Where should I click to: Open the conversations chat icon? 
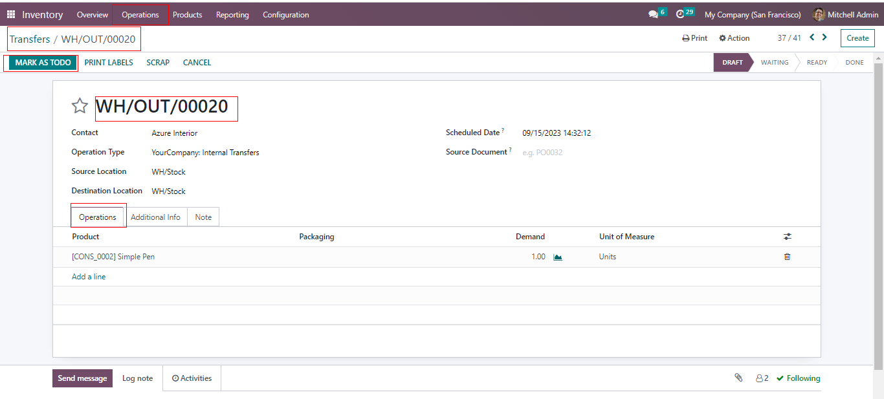[654, 14]
